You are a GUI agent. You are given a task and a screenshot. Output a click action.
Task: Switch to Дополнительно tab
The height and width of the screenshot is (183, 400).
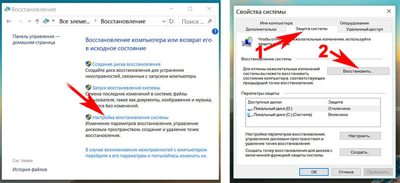261,29
